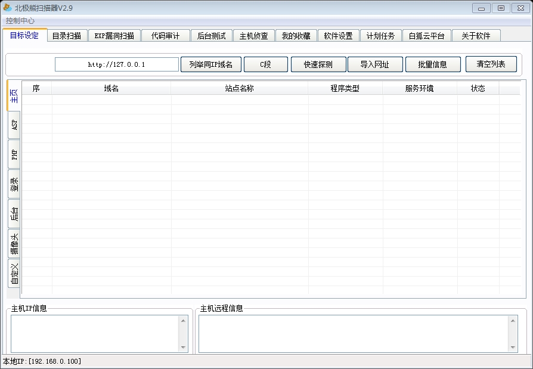This screenshot has width=533, height=369.
Task: Sort by the 序 column header
Action: point(37,88)
